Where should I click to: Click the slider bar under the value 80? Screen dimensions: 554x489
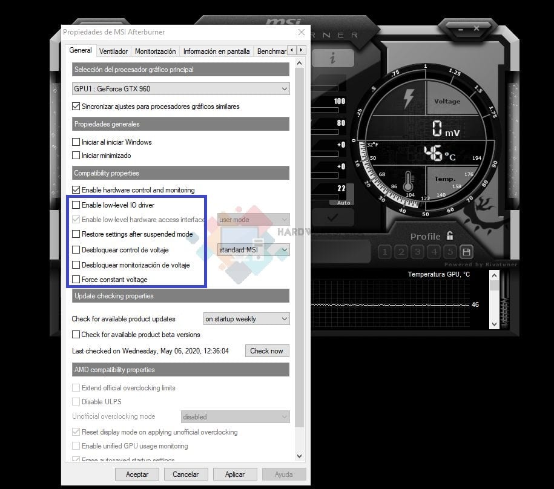click(325, 132)
